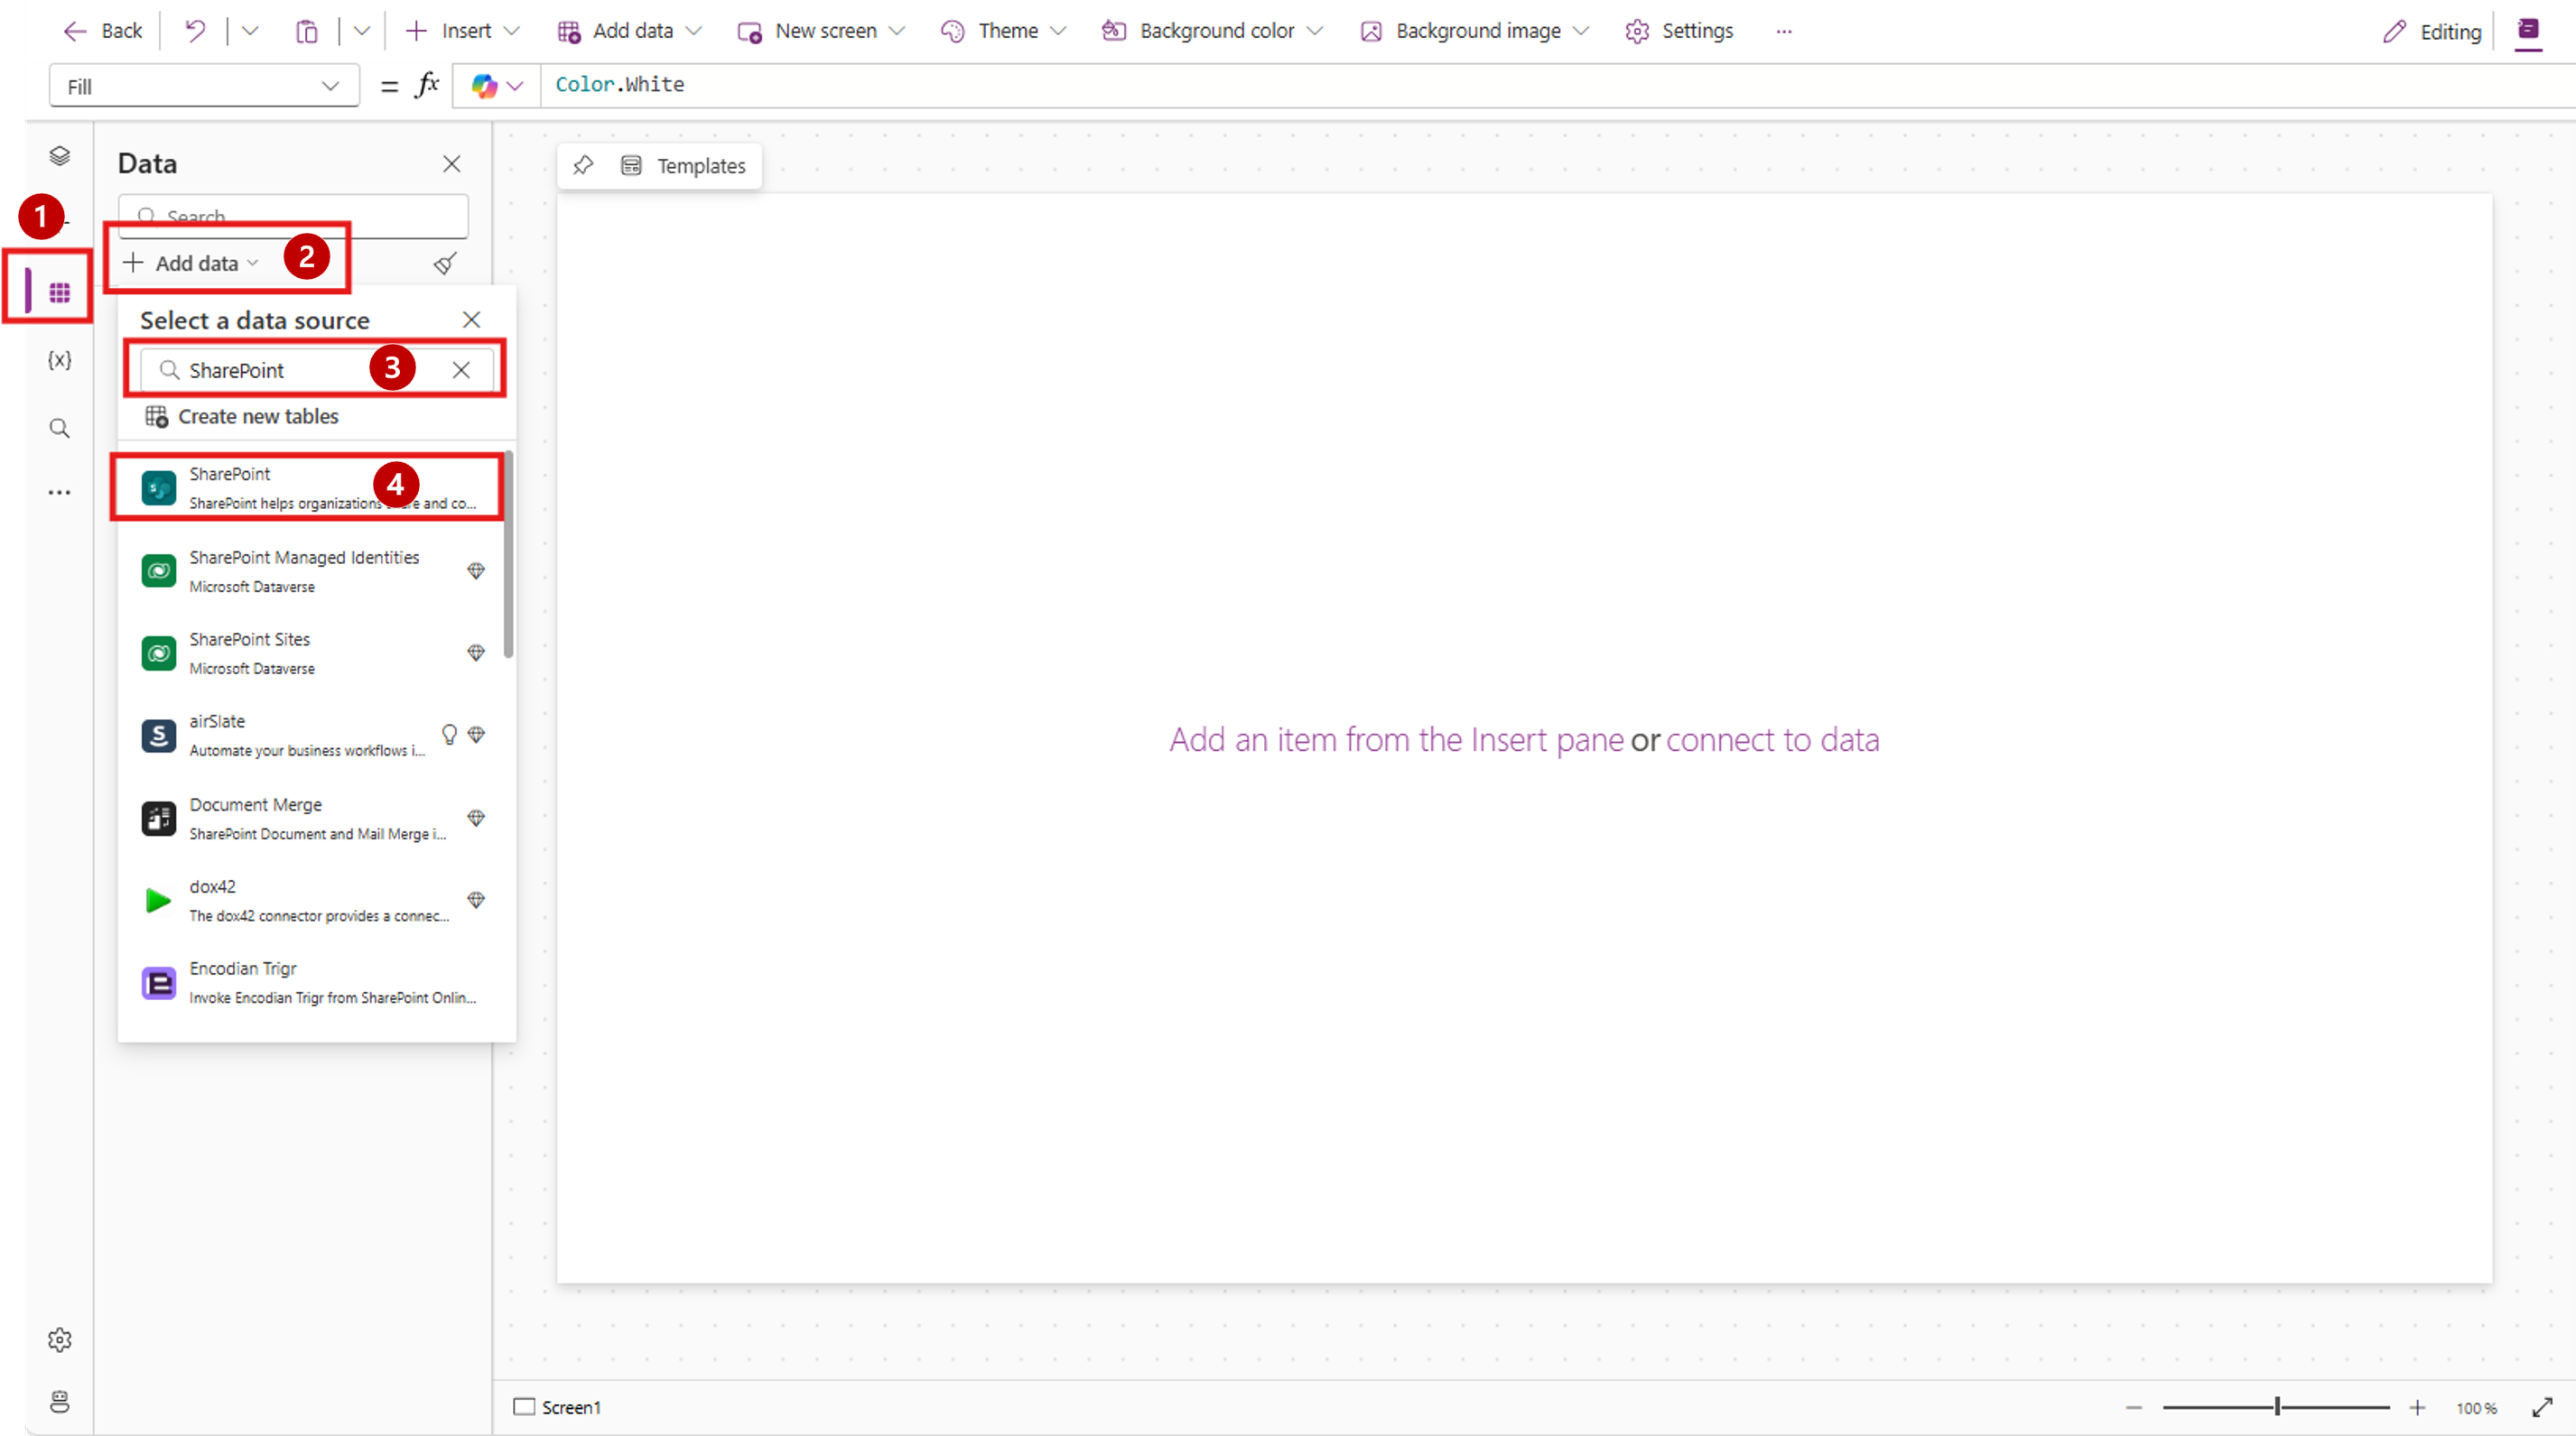Open the app icon at top right
The height and width of the screenshot is (1436, 2576).
[x=2528, y=31]
